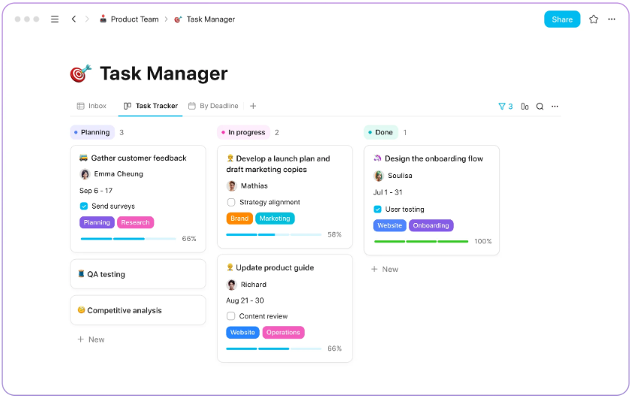Click the green 100% progress bar
Viewport: 637px width, 401px height.
coord(421,242)
